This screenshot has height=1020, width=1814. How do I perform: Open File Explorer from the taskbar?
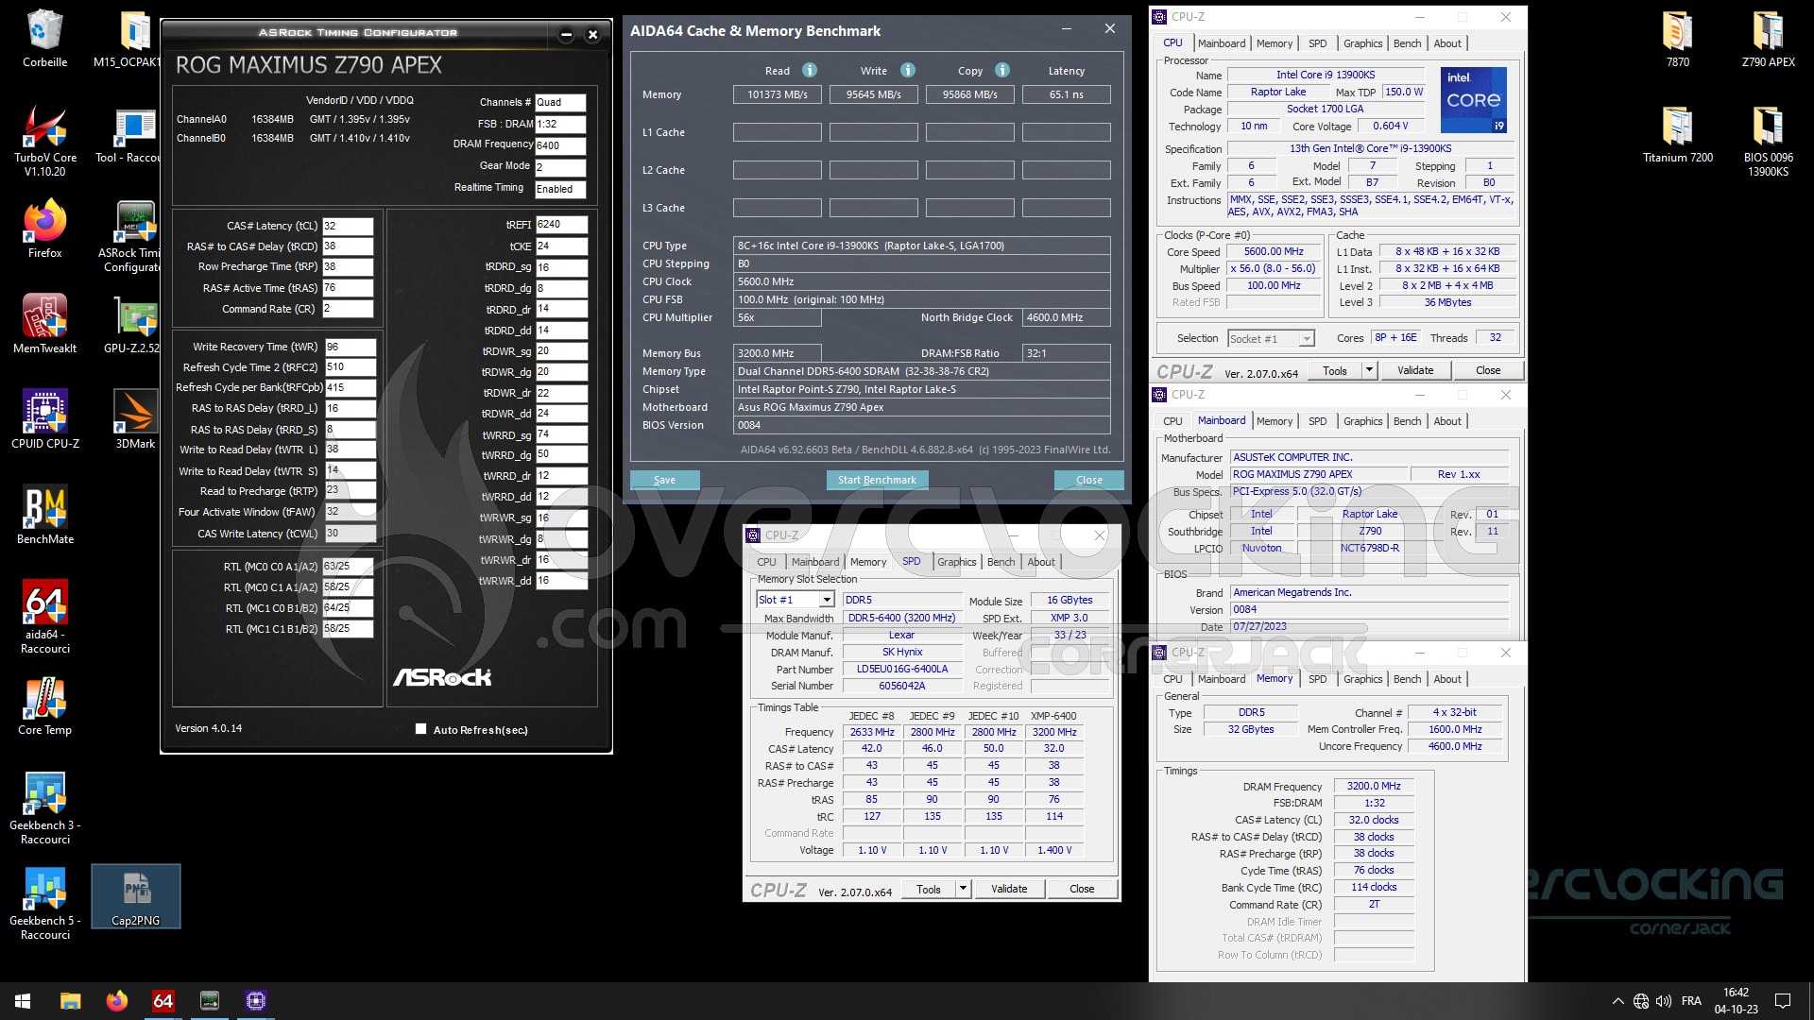(x=70, y=1001)
